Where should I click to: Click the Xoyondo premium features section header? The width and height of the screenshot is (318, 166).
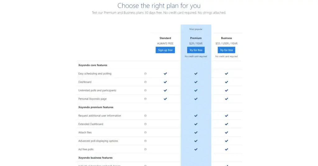click(x=96, y=107)
